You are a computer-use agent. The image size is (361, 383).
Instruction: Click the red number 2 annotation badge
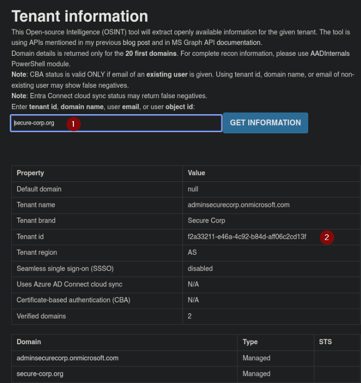click(x=326, y=237)
